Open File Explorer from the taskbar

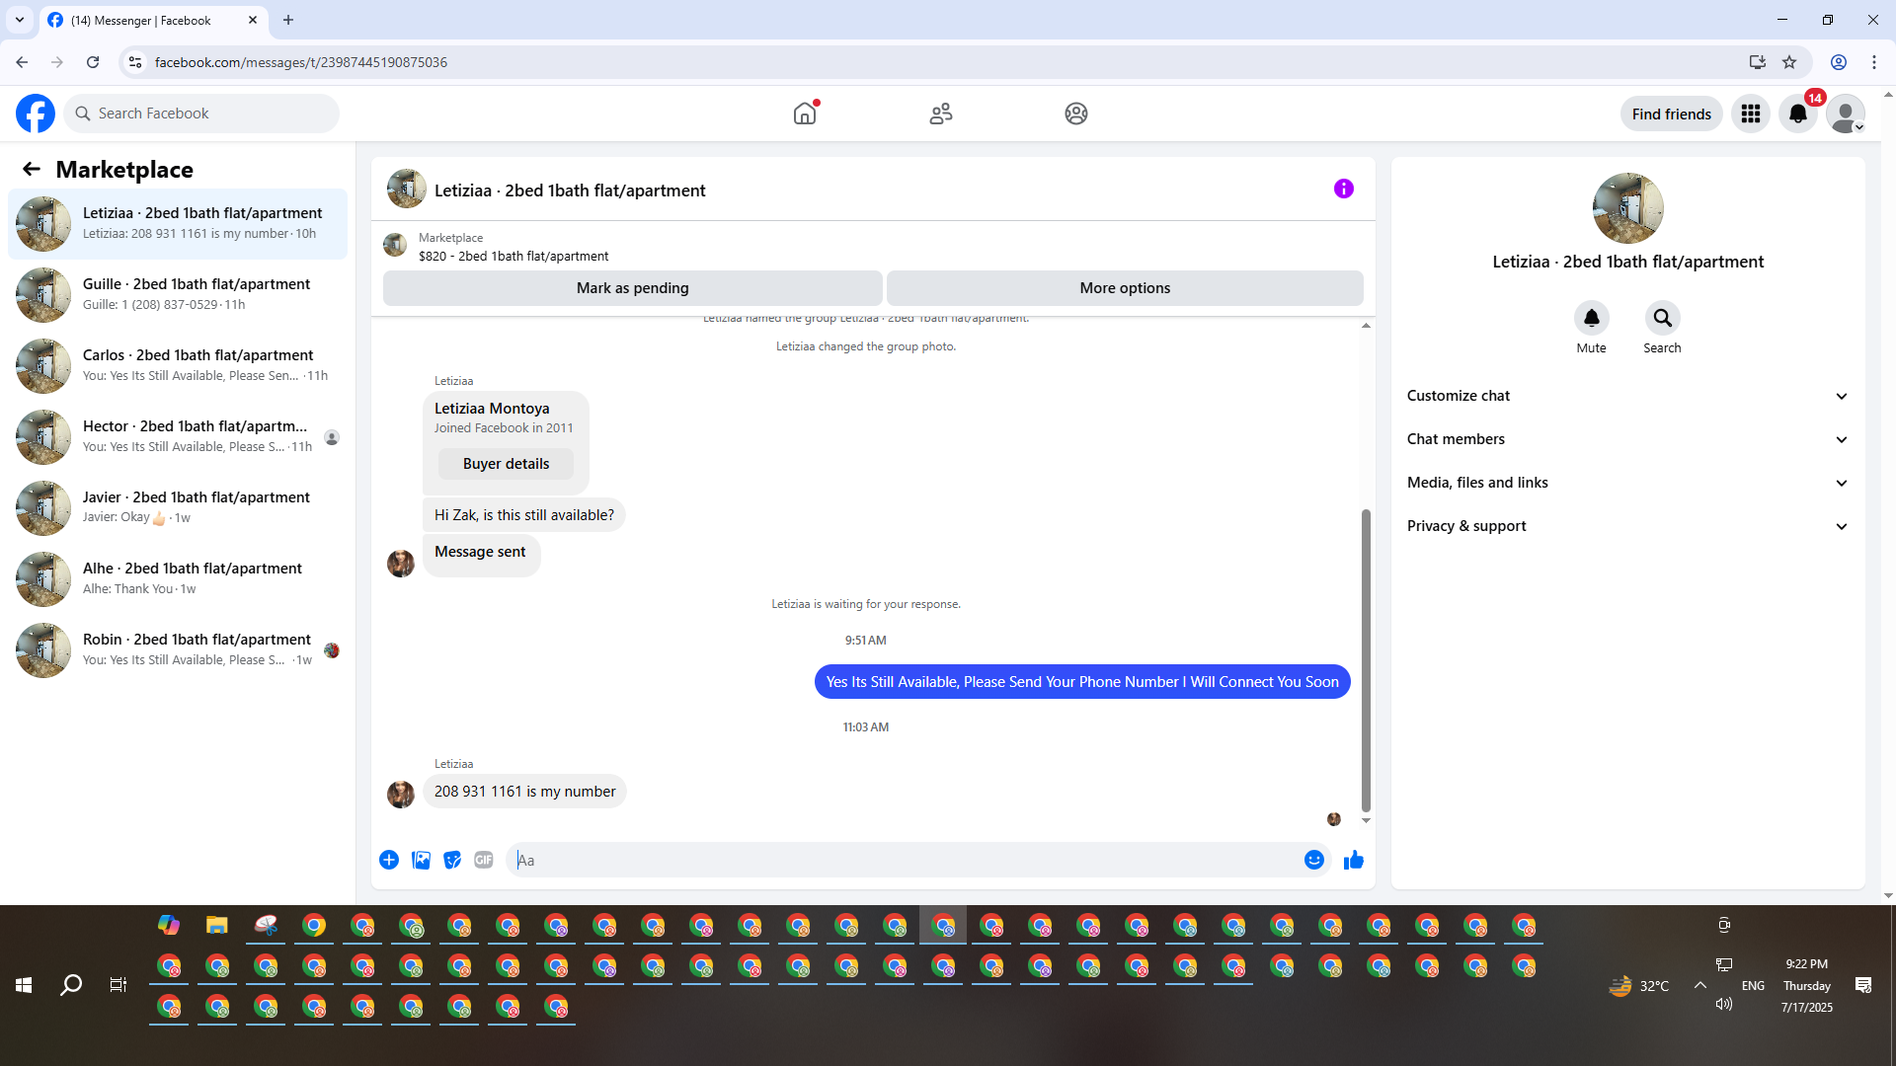point(217,925)
